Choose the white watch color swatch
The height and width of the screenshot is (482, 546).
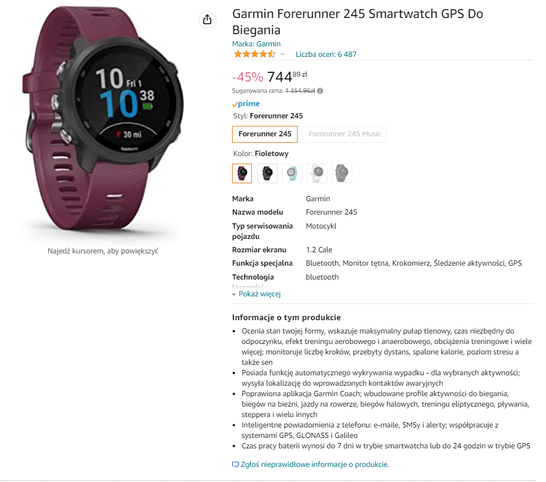point(317,173)
